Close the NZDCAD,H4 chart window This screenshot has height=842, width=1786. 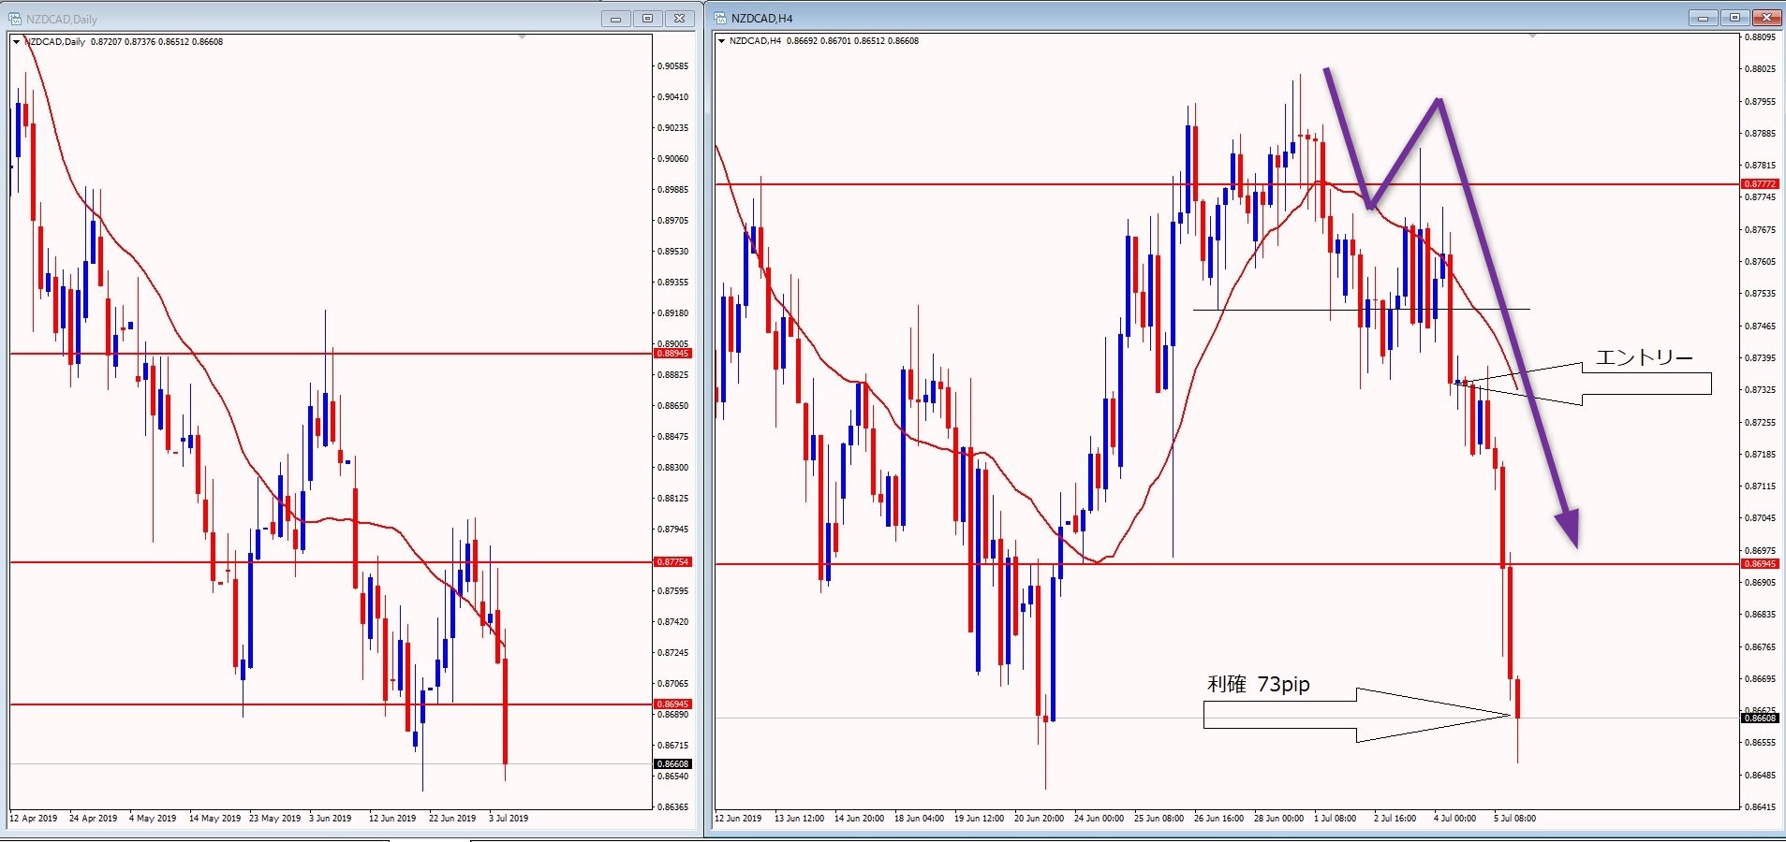pyautogui.click(x=1767, y=18)
